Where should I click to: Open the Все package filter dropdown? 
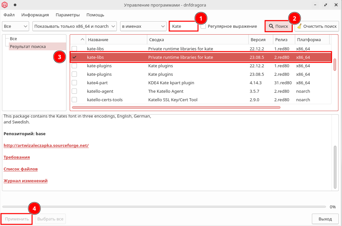coord(16,26)
